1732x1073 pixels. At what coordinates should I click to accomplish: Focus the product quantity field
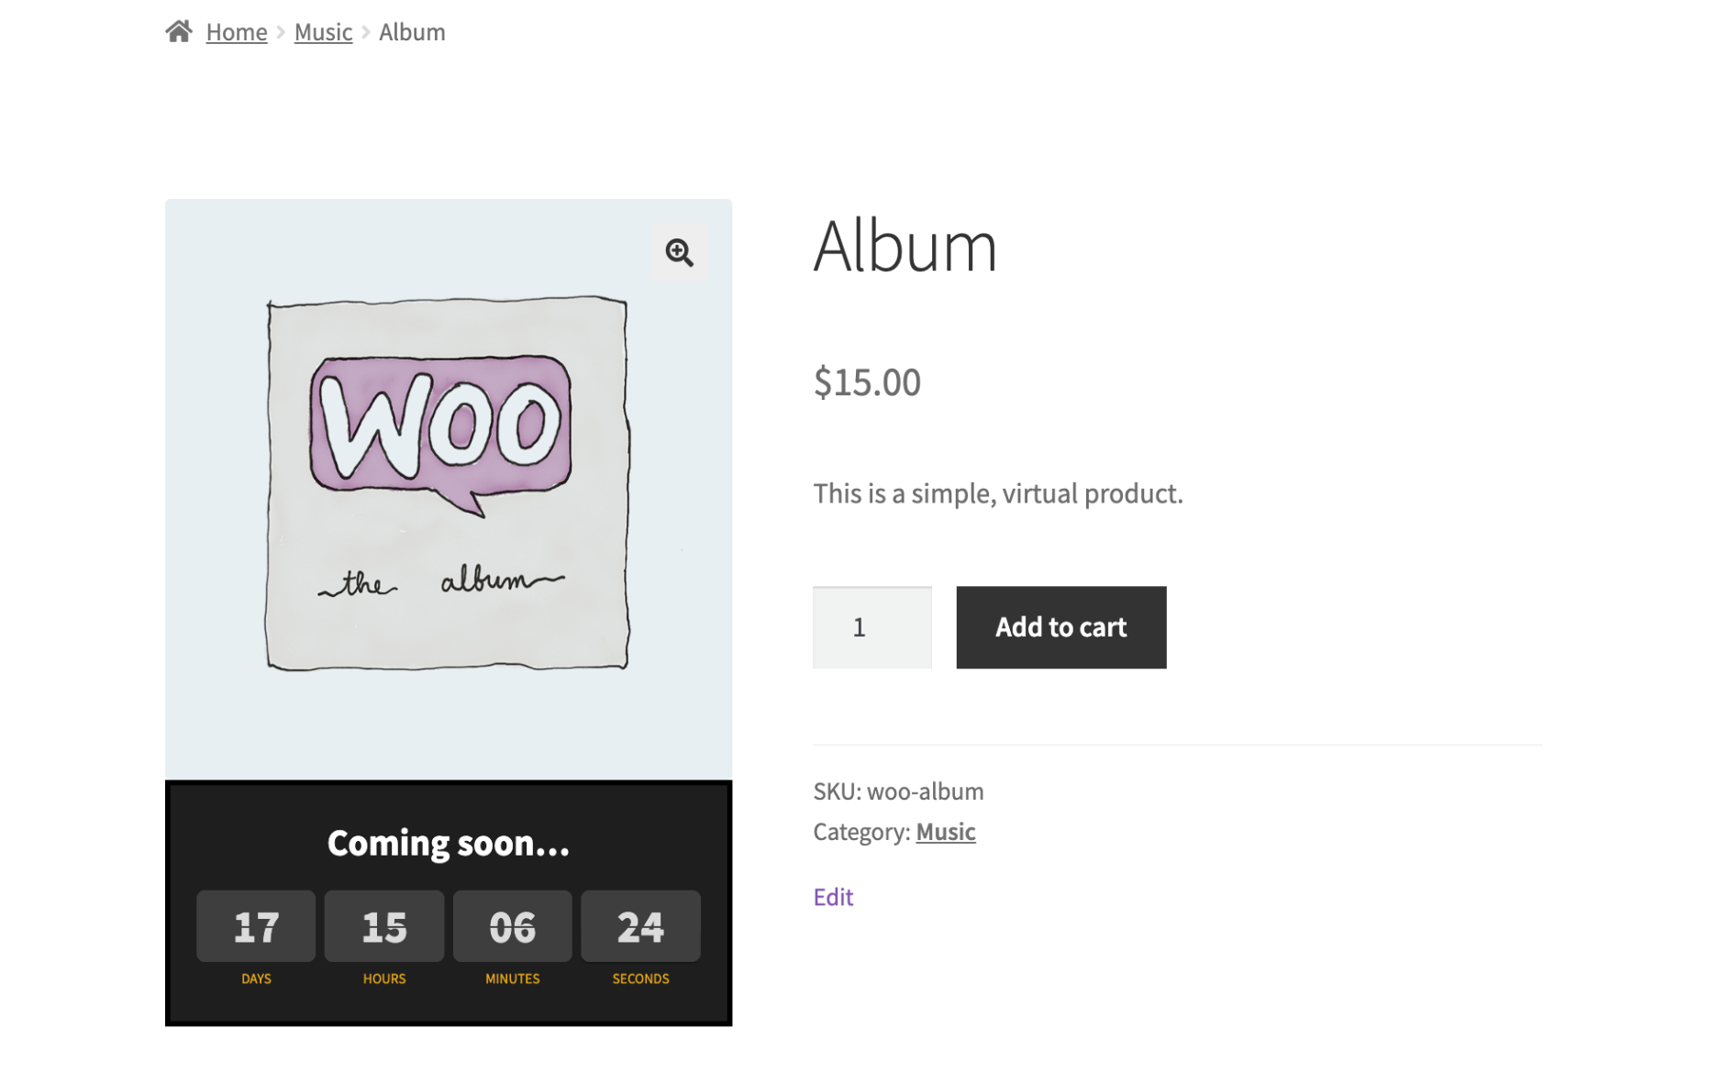point(872,627)
